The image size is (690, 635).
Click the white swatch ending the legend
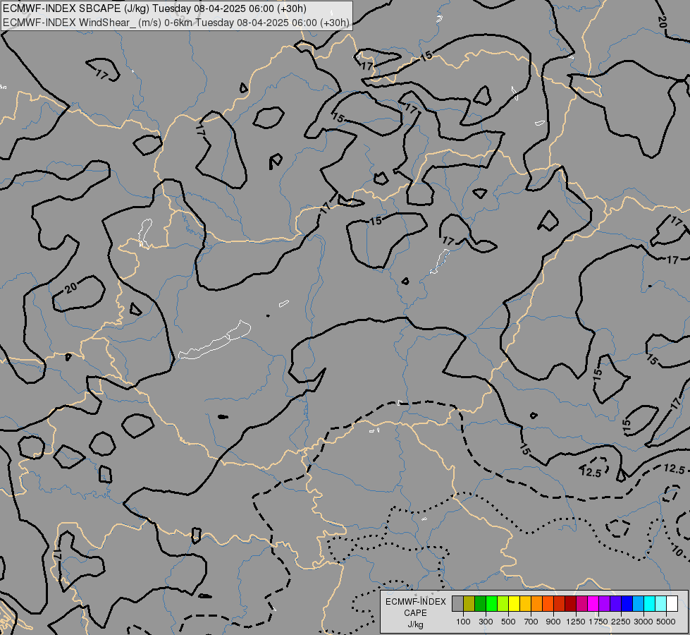click(672, 603)
